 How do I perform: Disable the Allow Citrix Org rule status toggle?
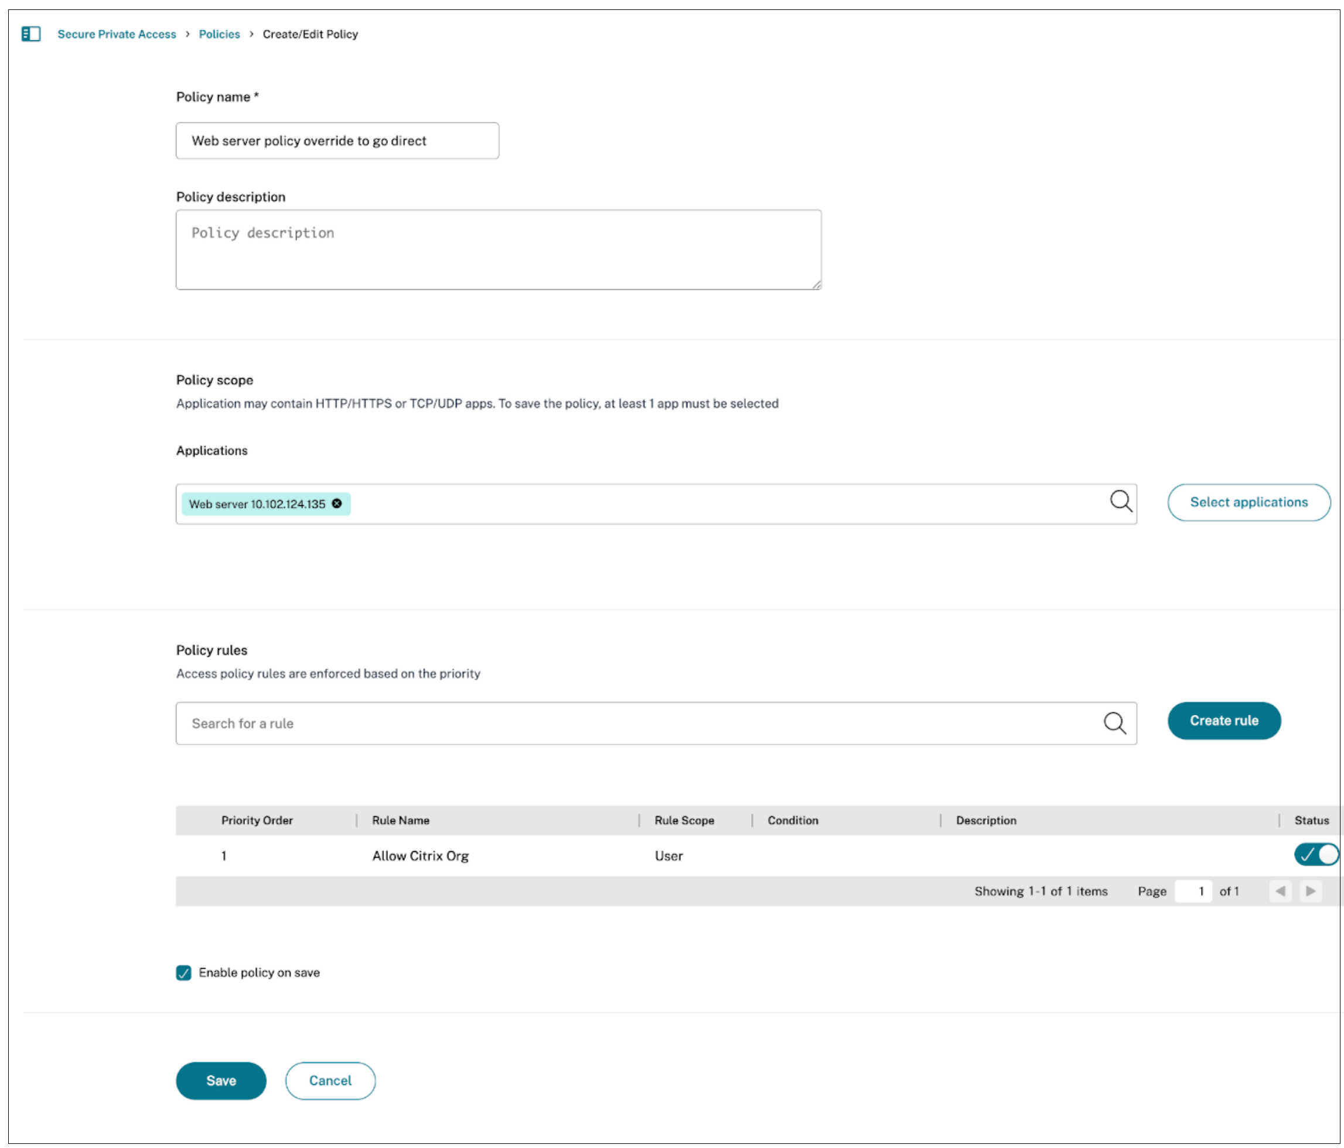point(1315,855)
